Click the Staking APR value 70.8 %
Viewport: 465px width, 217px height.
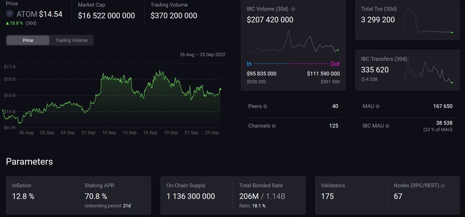96,196
